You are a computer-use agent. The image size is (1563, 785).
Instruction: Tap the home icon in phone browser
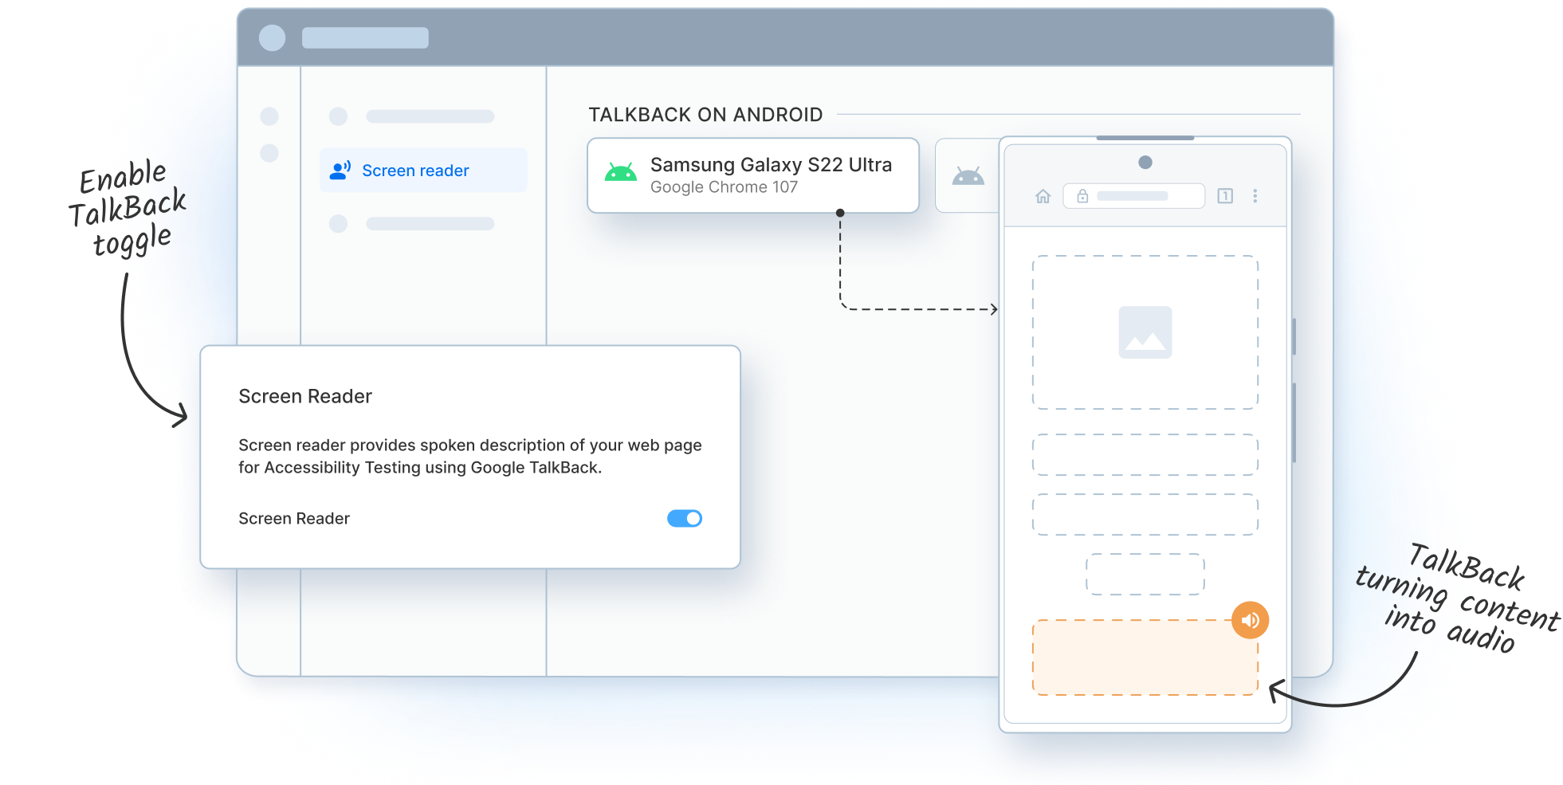1043,196
